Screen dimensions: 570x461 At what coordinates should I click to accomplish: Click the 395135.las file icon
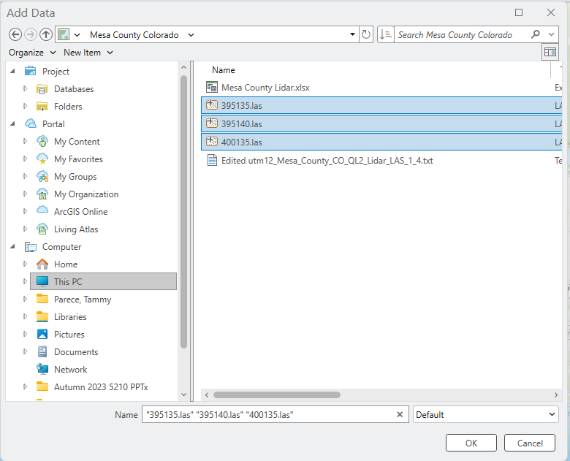[212, 105]
